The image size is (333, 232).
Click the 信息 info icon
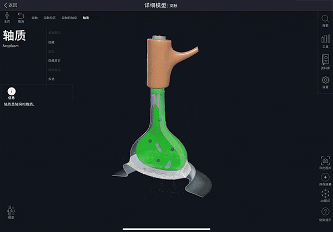(x=12, y=91)
